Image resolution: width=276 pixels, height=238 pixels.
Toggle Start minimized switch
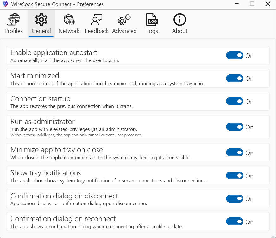pyautogui.click(x=235, y=78)
